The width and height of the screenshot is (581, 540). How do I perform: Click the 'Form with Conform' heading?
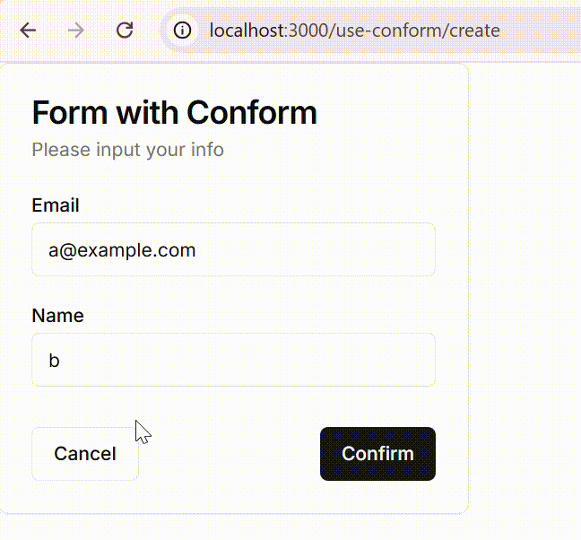(175, 113)
